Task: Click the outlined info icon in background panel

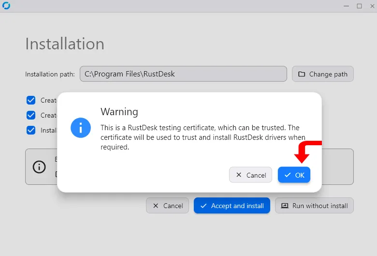Action: click(39, 167)
